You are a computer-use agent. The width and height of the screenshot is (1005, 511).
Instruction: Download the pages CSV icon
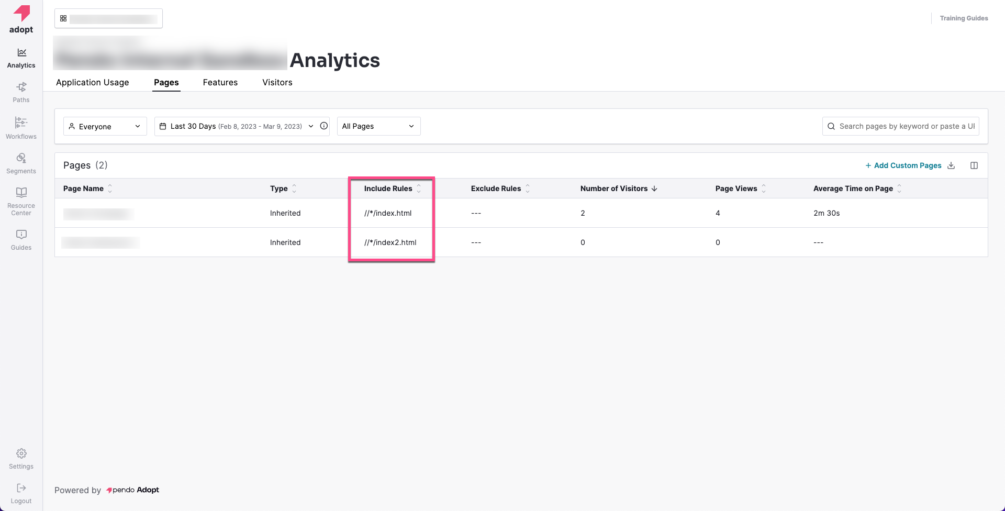[x=951, y=165]
